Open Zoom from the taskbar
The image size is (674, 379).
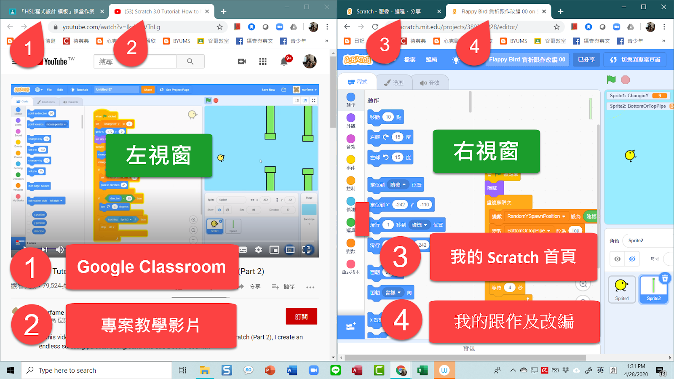[314, 370]
